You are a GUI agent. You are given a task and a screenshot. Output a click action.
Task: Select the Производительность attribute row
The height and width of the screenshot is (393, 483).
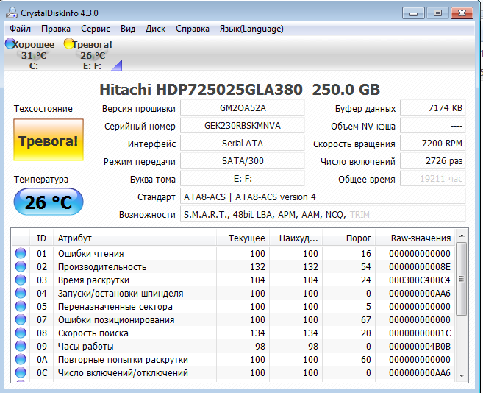pos(233,267)
